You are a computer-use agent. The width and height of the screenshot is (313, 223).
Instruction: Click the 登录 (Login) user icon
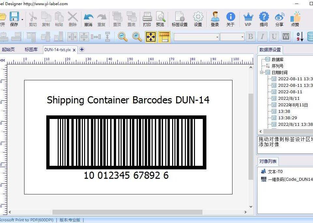coord(215,17)
